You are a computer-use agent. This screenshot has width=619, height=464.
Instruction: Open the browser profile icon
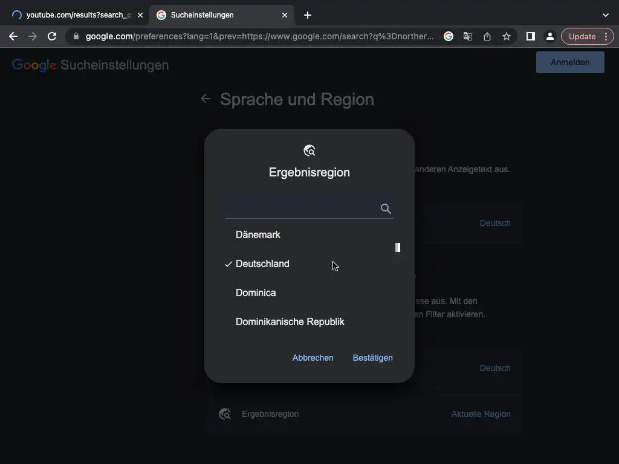(550, 36)
